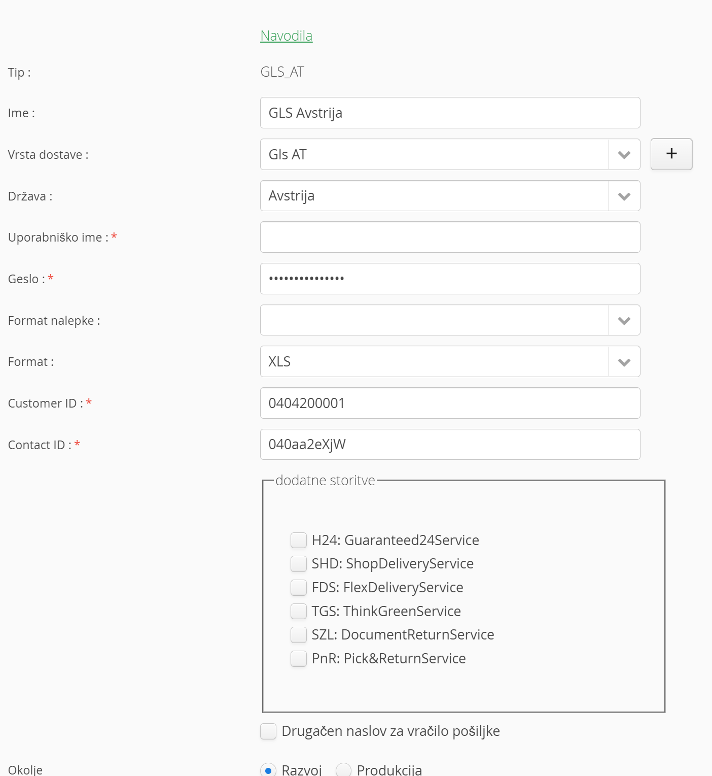Click the 'Uporabniško ime' label
Image resolution: width=712 pixels, height=776 pixels.
(x=58, y=237)
